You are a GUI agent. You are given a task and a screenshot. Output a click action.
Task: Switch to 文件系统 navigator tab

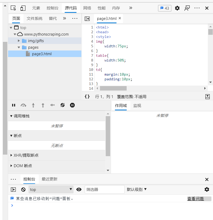35,19
